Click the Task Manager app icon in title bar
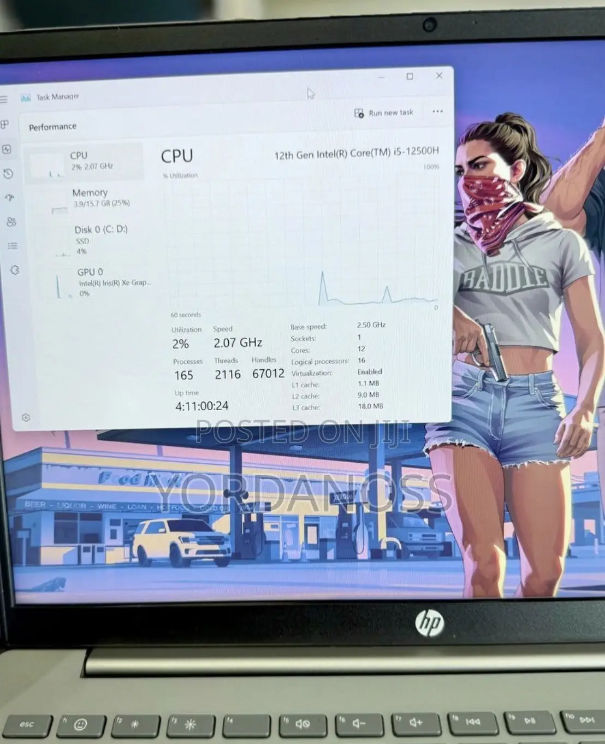 pos(25,98)
